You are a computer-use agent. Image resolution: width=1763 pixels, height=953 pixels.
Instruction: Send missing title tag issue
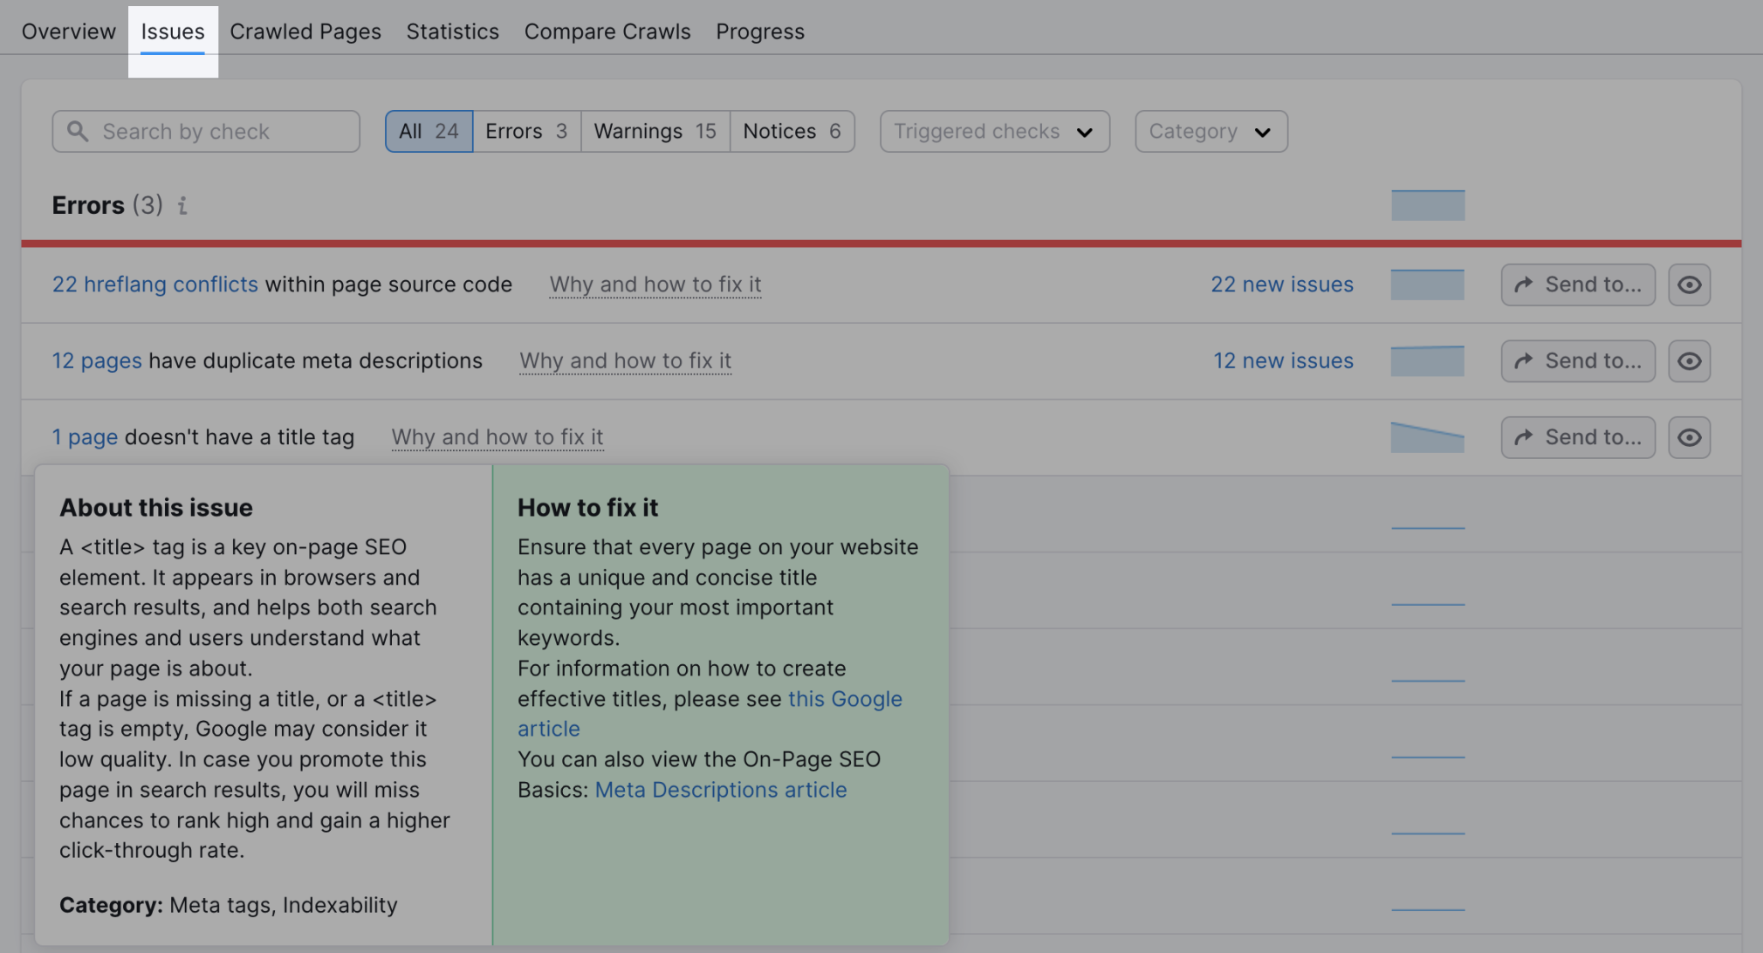(1577, 437)
